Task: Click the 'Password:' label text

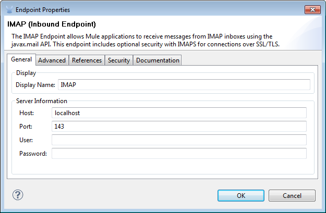Action: 33,154
